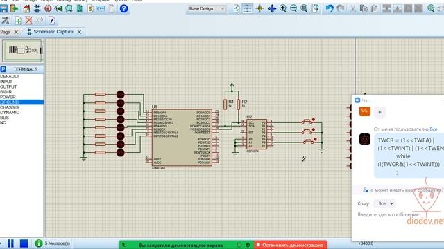Click resistor R1 in the schematic
444x249 pixels.
tap(225, 104)
